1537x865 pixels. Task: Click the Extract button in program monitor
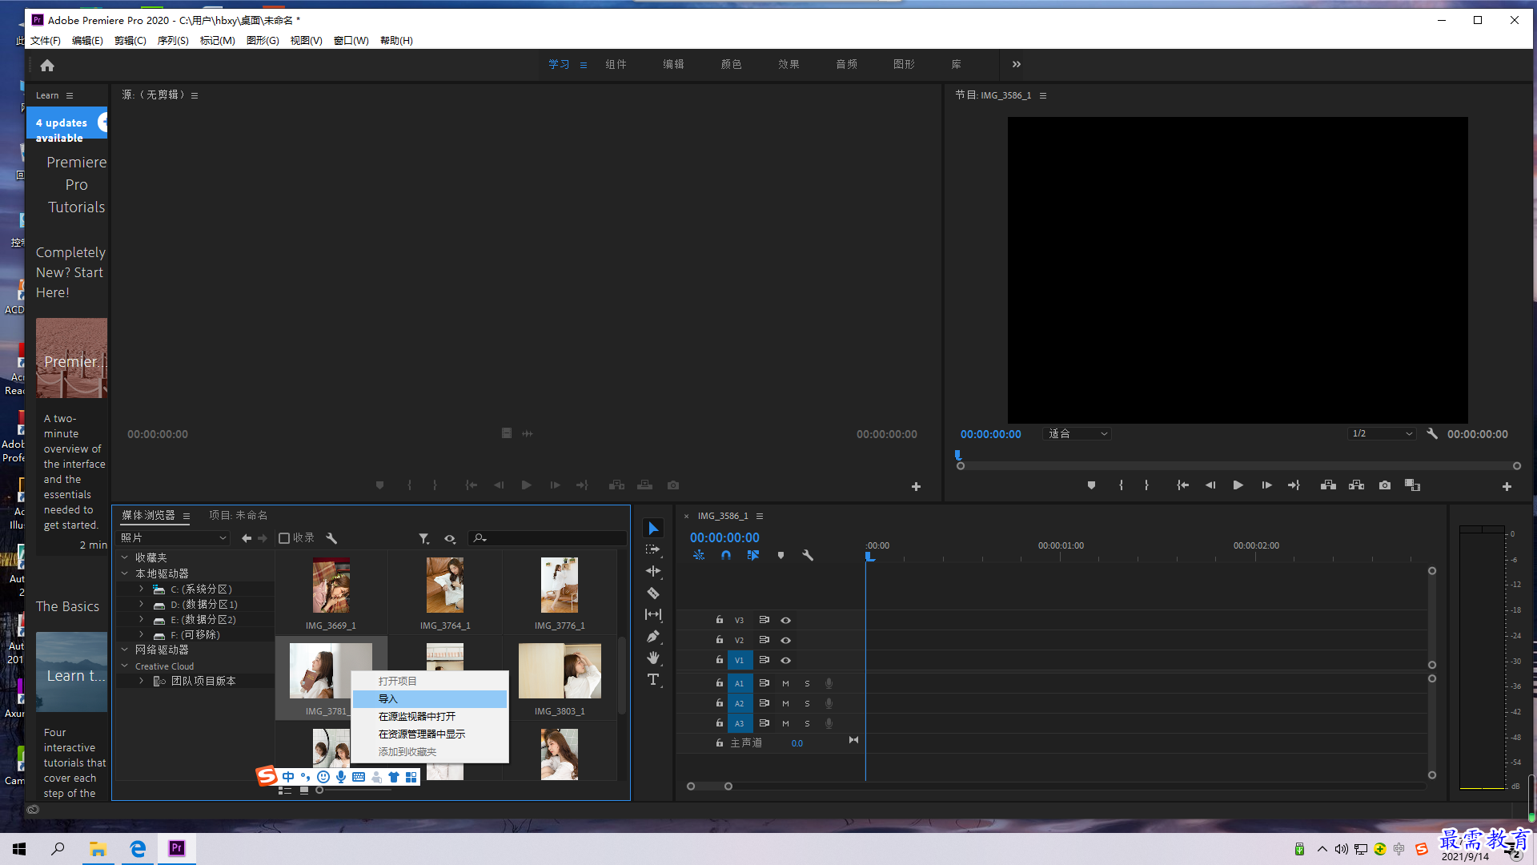point(1356,485)
